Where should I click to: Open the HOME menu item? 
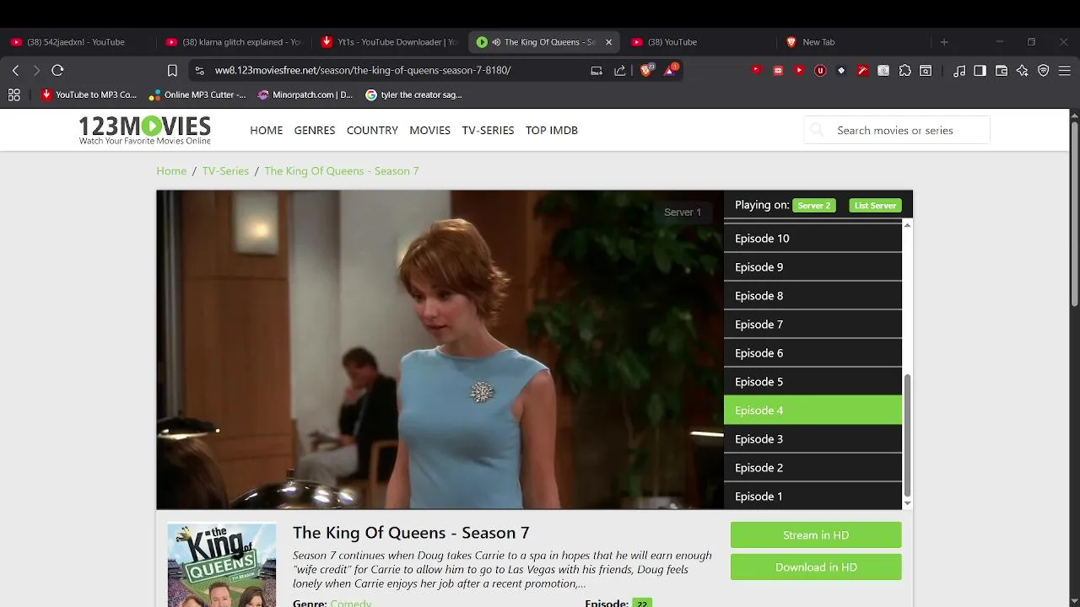pyautogui.click(x=267, y=130)
